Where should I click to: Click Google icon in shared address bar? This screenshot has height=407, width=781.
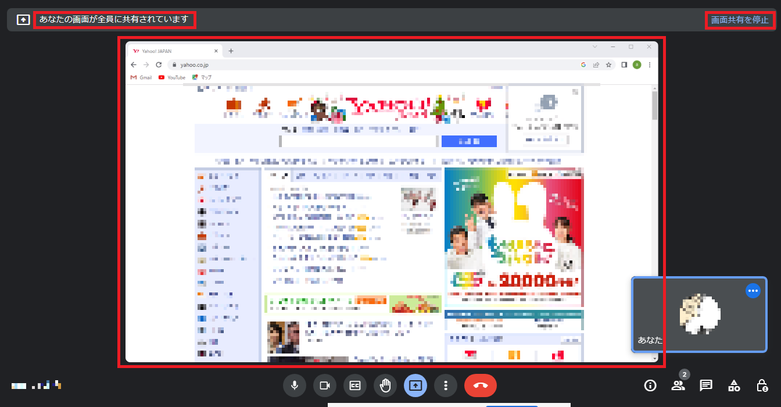[583, 65]
